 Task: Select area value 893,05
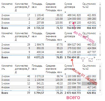click(40, 48)
